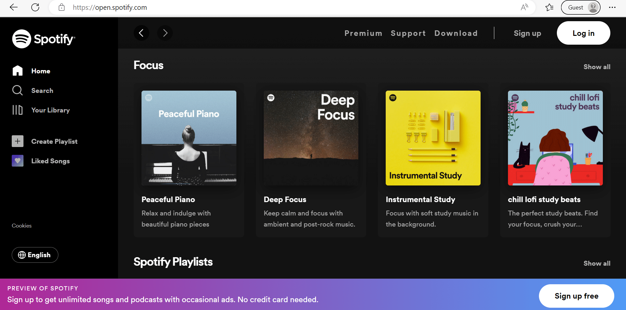
Task: Open the Guest profile button
Action: tap(581, 7)
